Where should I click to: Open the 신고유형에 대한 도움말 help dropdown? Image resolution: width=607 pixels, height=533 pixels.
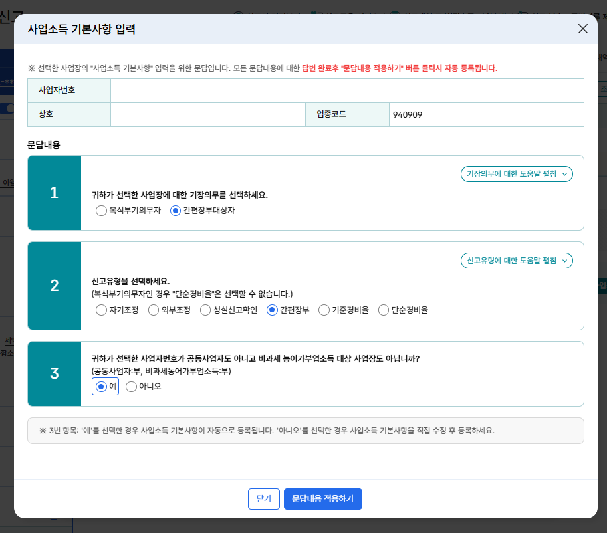pos(517,261)
